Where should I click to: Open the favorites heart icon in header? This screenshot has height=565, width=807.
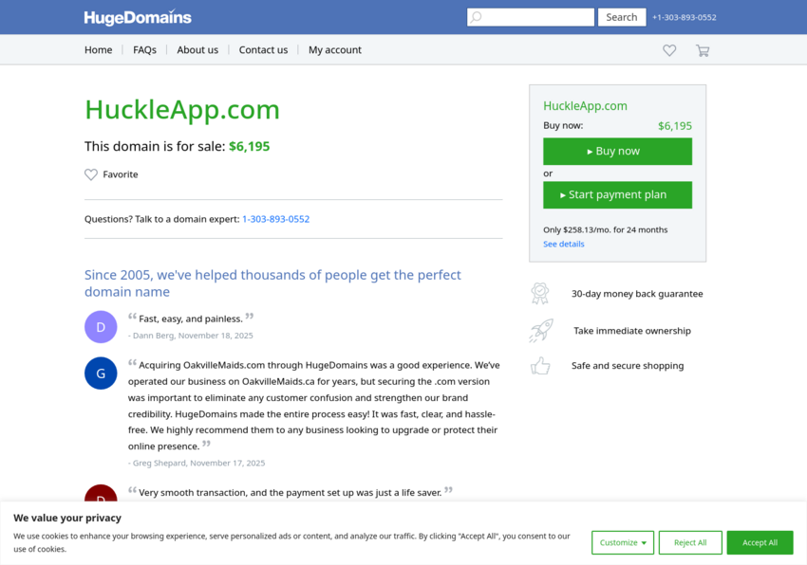[x=669, y=50]
